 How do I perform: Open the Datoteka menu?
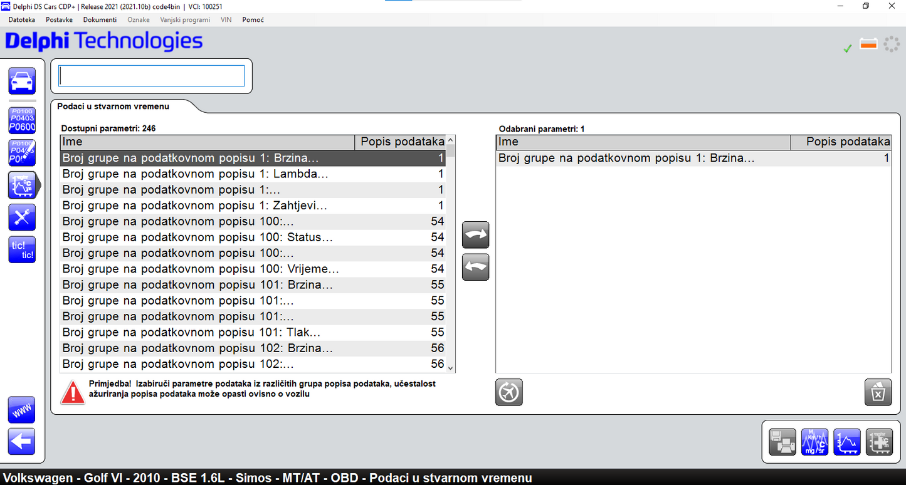point(22,19)
